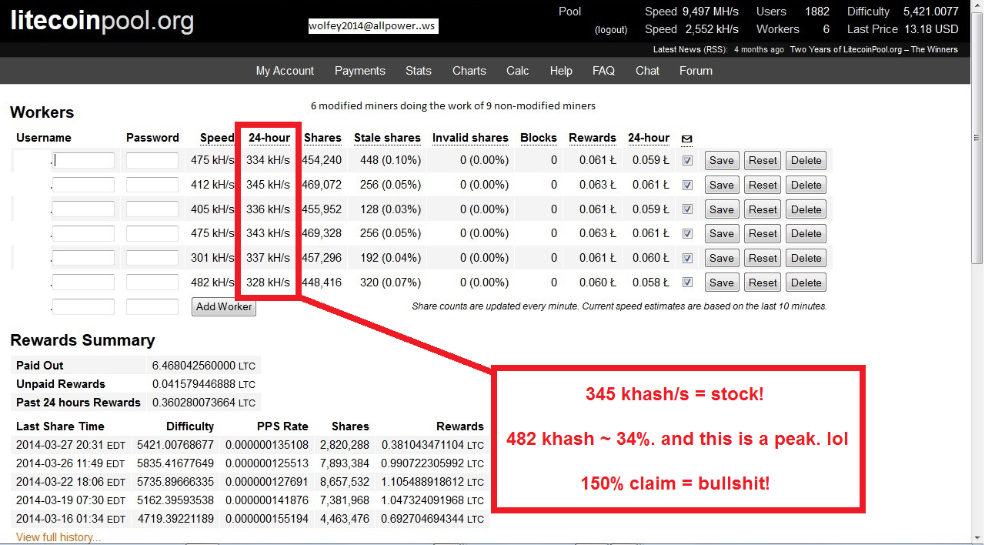Focus new worker username field beside Add Worker
The image size is (985, 545).
(84, 307)
